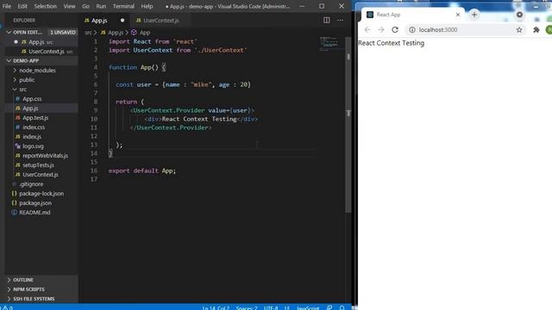552x310 pixels.
Task: Click JavaScript language mode status
Action: [x=308, y=307]
